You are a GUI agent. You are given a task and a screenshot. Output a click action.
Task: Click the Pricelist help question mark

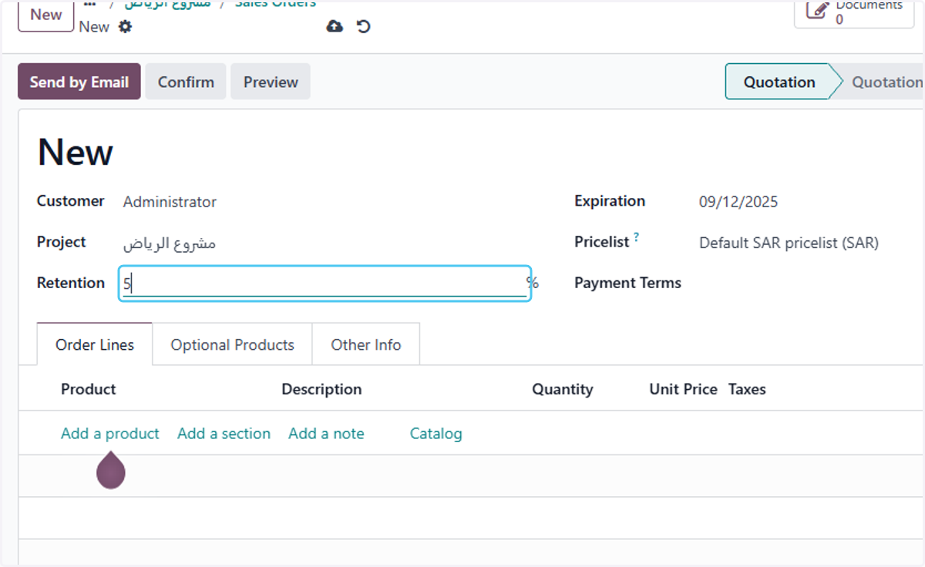coord(637,237)
